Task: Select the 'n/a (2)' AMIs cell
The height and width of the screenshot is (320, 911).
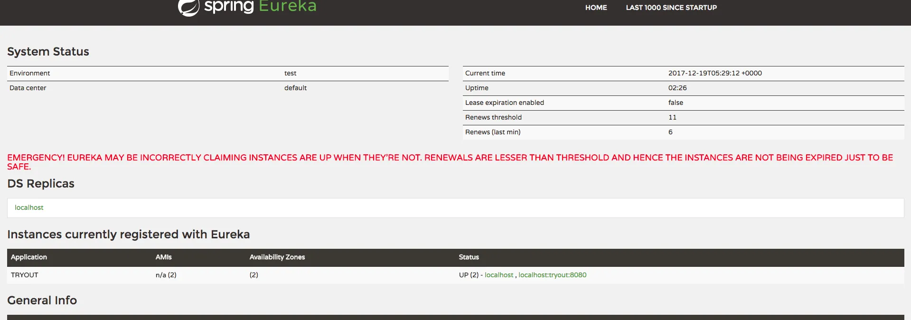Action: pyautogui.click(x=166, y=275)
